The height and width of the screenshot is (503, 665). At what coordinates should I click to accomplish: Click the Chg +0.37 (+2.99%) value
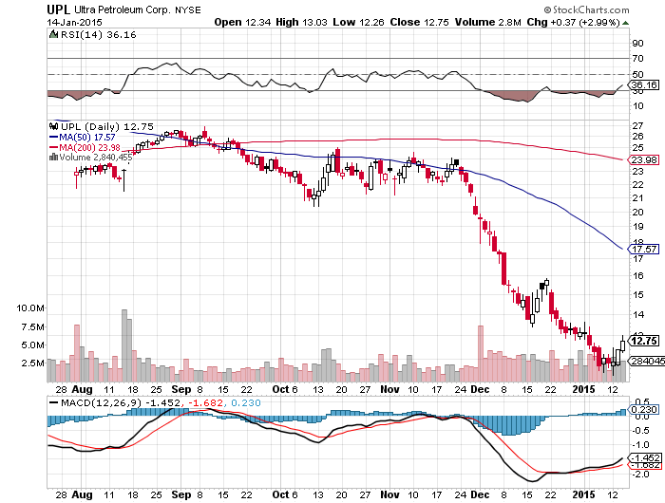pos(573,22)
